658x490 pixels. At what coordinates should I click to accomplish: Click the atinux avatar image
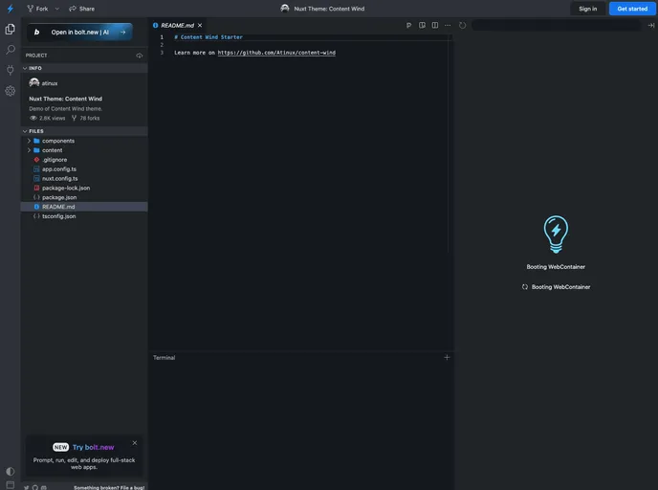(34, 82)
